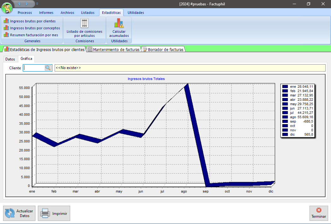This screenshot has width=331, height=224.
Task: Click the Factuphil application logo button
Action: point(7,8)
